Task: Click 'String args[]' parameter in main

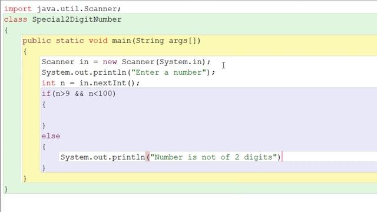Action: coord(166,41)
